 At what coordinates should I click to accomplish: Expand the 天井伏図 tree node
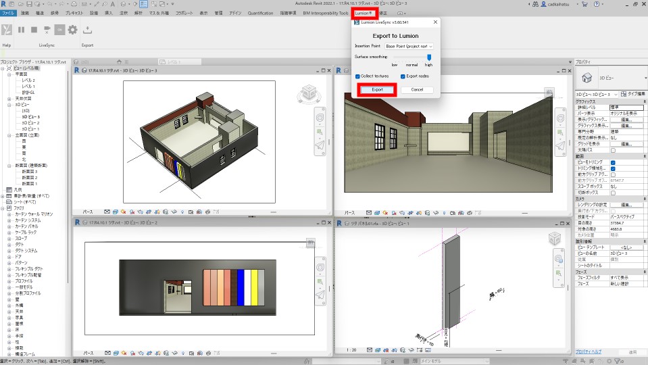(9, 99)
